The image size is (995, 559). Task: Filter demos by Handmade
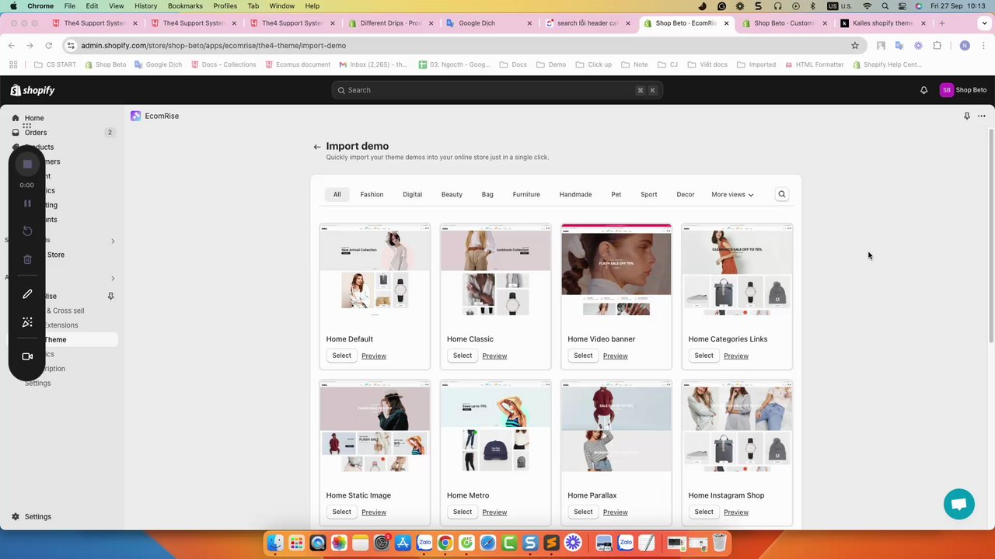(575, 194)
